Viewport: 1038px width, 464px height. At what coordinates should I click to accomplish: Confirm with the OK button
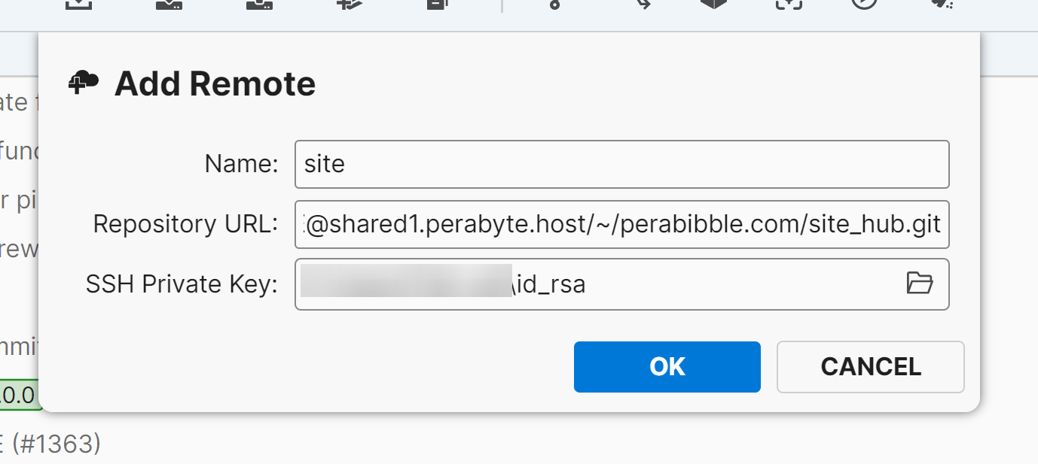667,367
